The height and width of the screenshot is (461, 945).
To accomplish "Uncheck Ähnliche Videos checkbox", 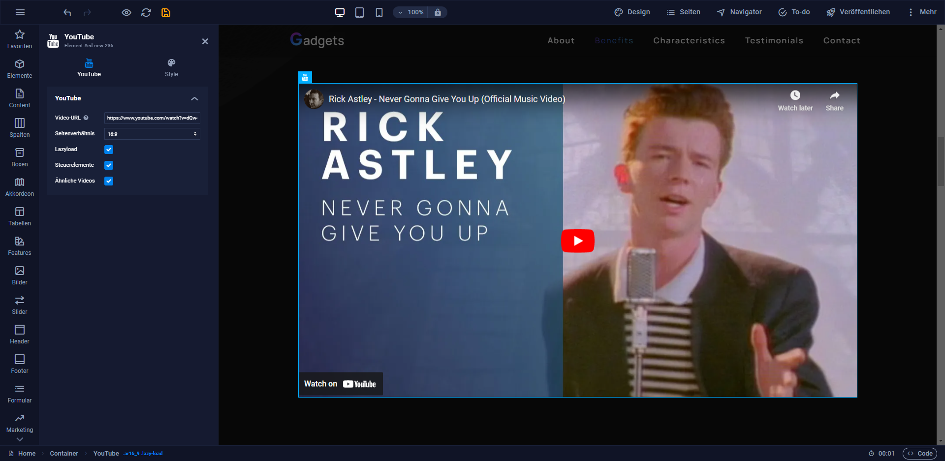I will pyautogui.click(x=109, y=181).
